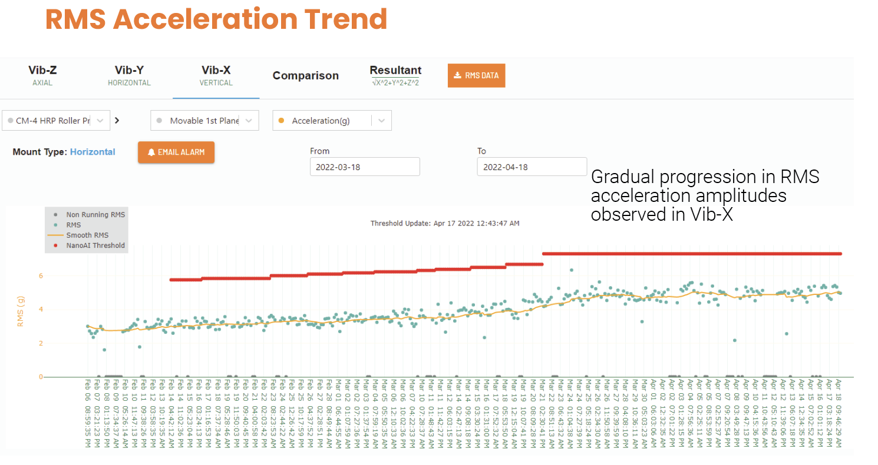
Task: Expand the CM-4 HRP Roller dropdown
Action: pos(55,121)
